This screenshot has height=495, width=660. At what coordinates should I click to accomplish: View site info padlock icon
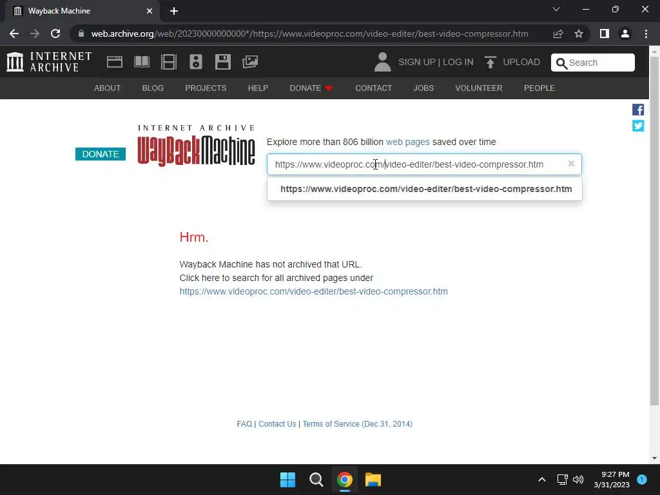point(81,34)
